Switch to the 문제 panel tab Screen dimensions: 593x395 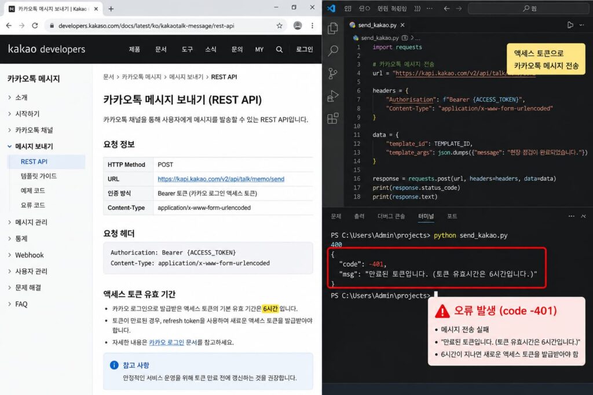point(336,216)
